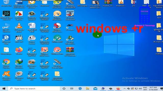Select the InfinityBox CM2QLM icon

45,39
